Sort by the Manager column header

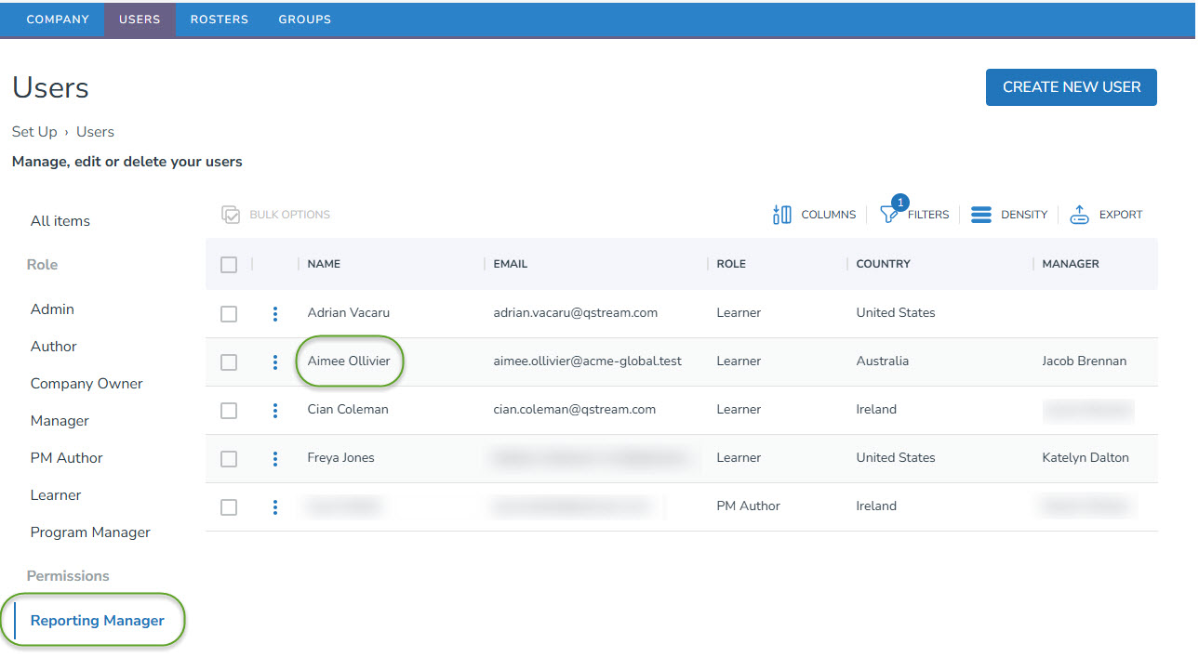click(x=1071, y=264)
